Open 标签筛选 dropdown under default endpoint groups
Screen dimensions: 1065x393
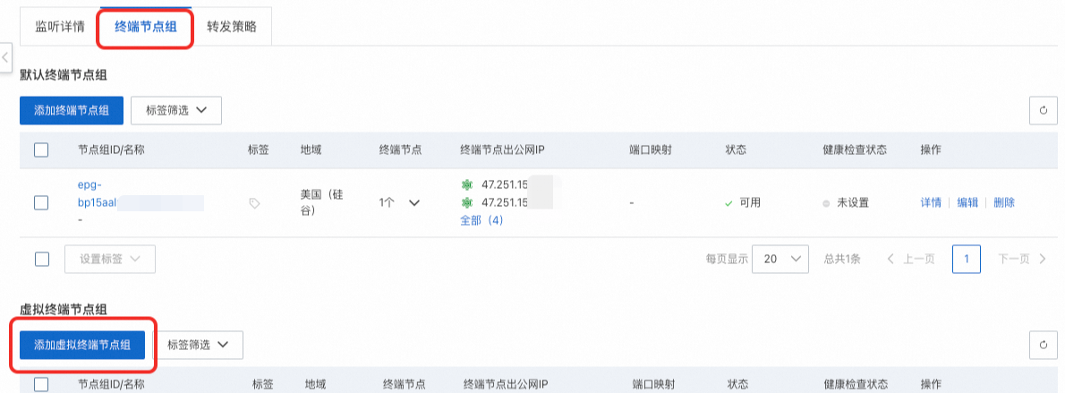[x=176, y=111]
